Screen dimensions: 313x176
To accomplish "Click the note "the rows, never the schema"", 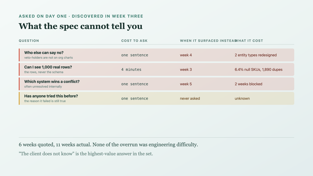I will click(x=44, y=72).
